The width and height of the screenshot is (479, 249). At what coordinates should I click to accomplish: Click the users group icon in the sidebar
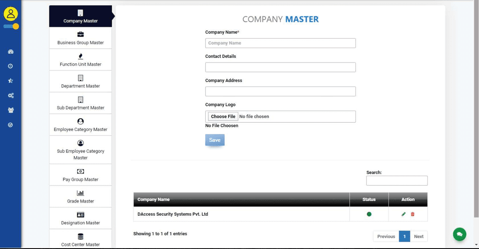11,110
